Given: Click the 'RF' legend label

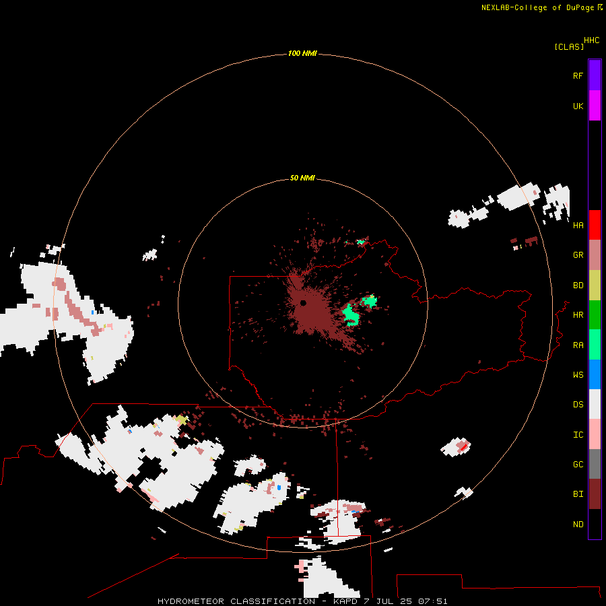Looking at the screenshot, I should [578, 75].
